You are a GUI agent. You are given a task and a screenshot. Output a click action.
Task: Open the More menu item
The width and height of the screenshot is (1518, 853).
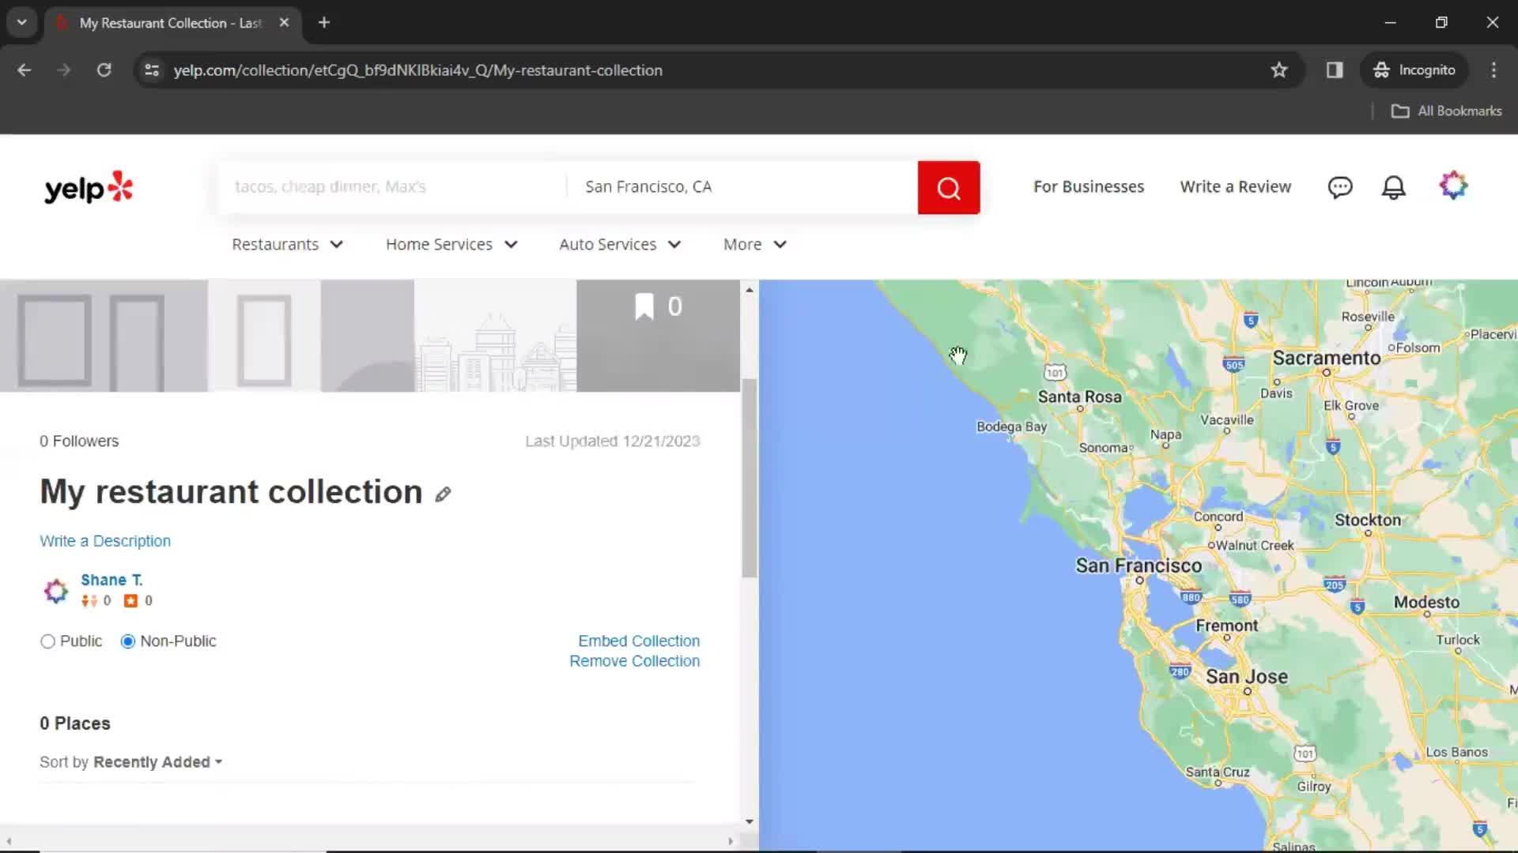pos(755,244)
